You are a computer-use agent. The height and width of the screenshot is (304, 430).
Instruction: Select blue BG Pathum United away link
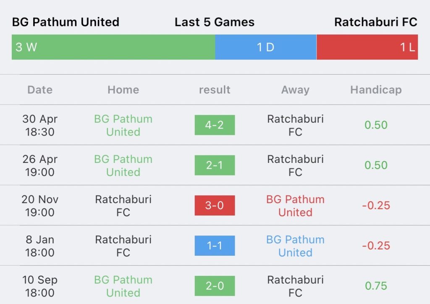(x=295, y=246)
